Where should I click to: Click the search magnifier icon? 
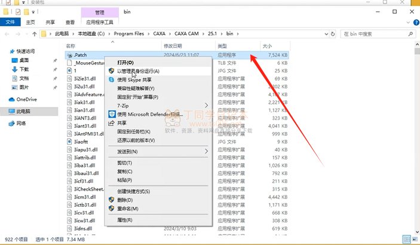pyautogui.click(x=410, y=34)
